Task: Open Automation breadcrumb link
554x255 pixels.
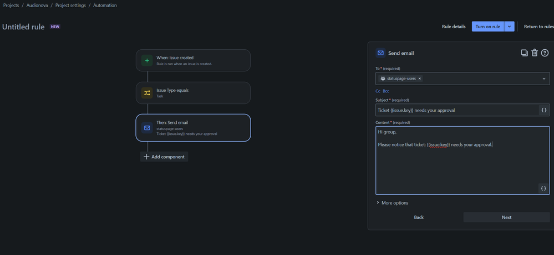Action: coord(105,6)
